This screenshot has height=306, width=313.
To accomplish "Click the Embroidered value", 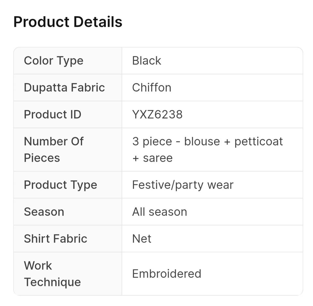I will click(x=166, y=274).
